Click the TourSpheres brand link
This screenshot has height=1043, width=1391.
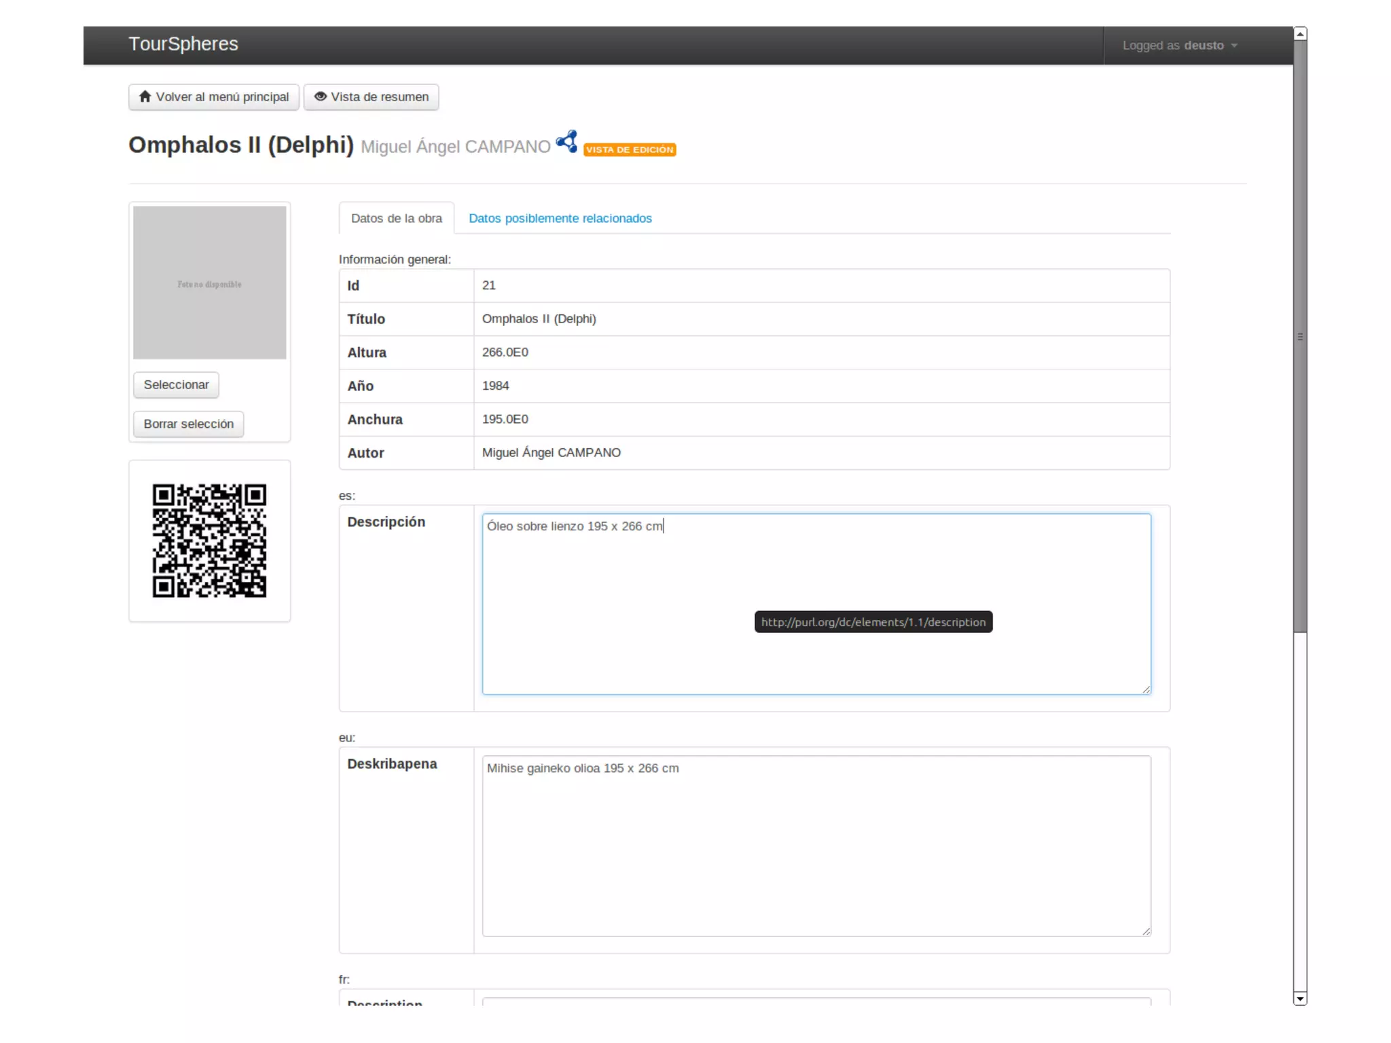point(183,44)
